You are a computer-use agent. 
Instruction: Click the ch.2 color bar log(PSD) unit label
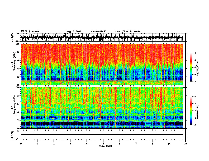point(198,112)
